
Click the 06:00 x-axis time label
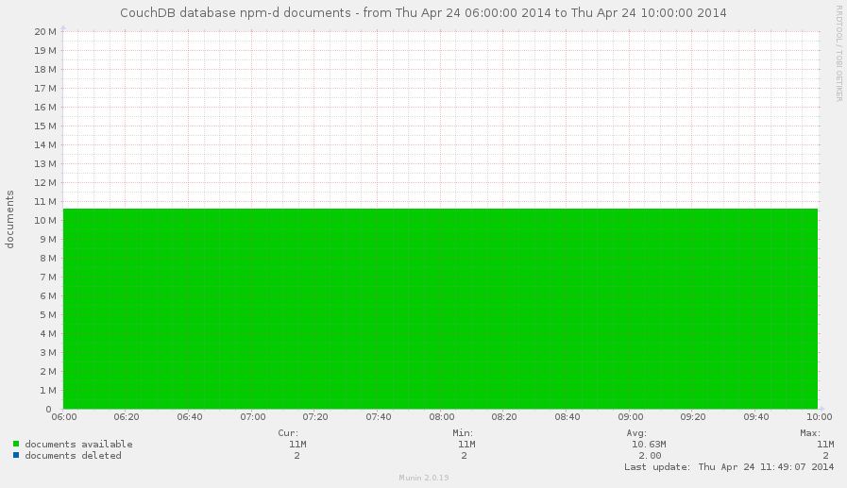point(64,417)
